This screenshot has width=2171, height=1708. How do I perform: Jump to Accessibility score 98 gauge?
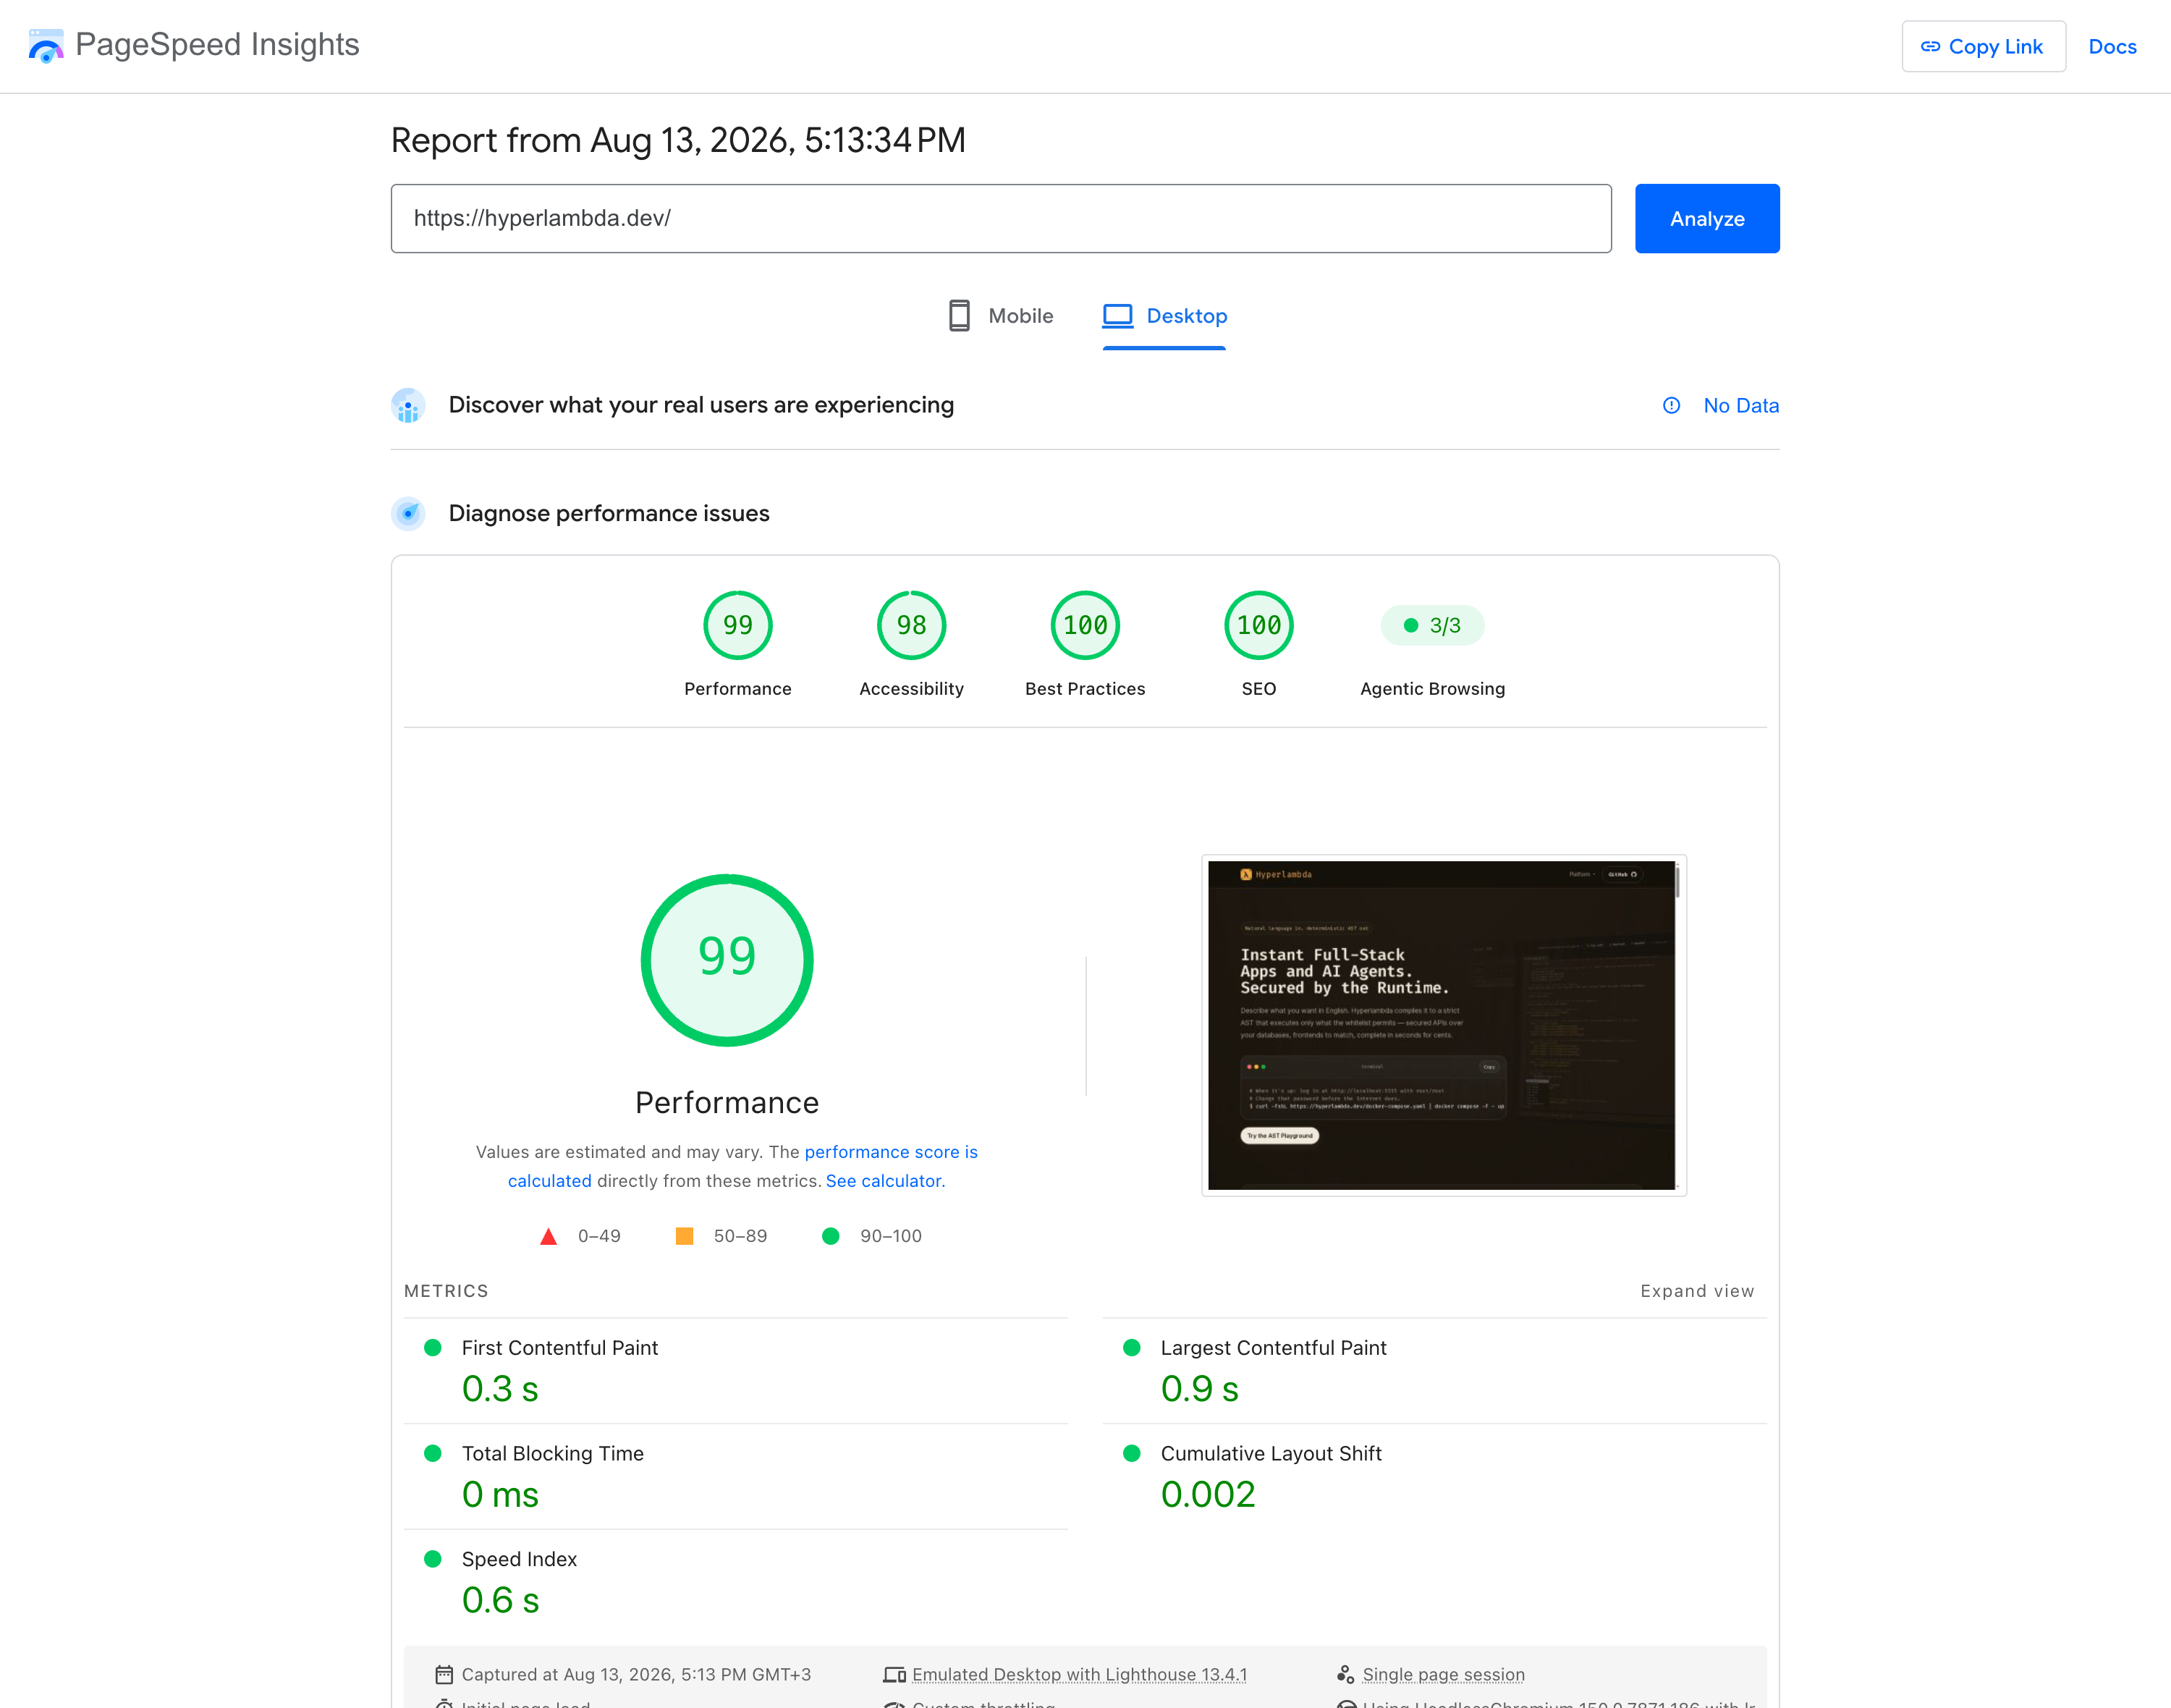click(911, 625)
